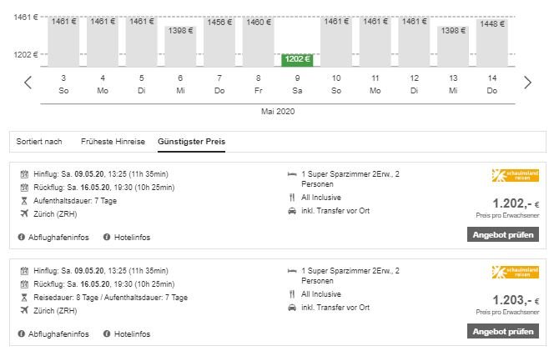Click schauinsland reisen logo in second offer
554x351 pixels.
coord(516,273)
